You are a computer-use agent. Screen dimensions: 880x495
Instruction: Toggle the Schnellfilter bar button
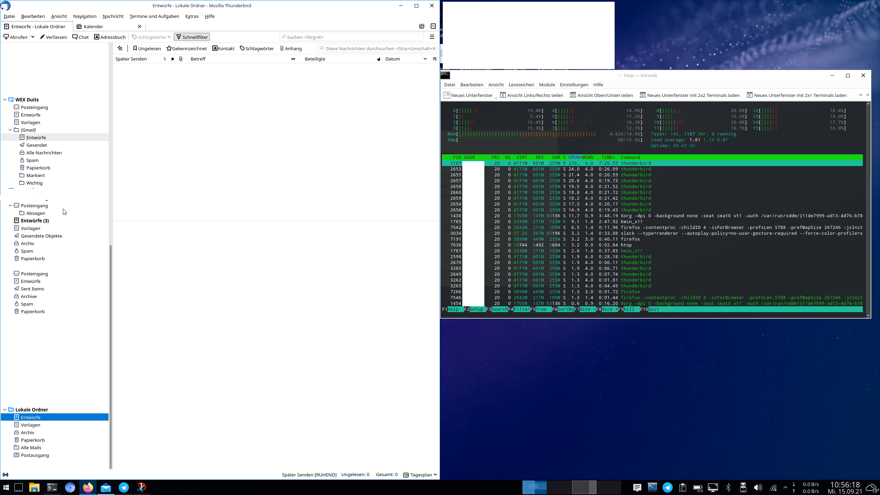click(192, 37)
